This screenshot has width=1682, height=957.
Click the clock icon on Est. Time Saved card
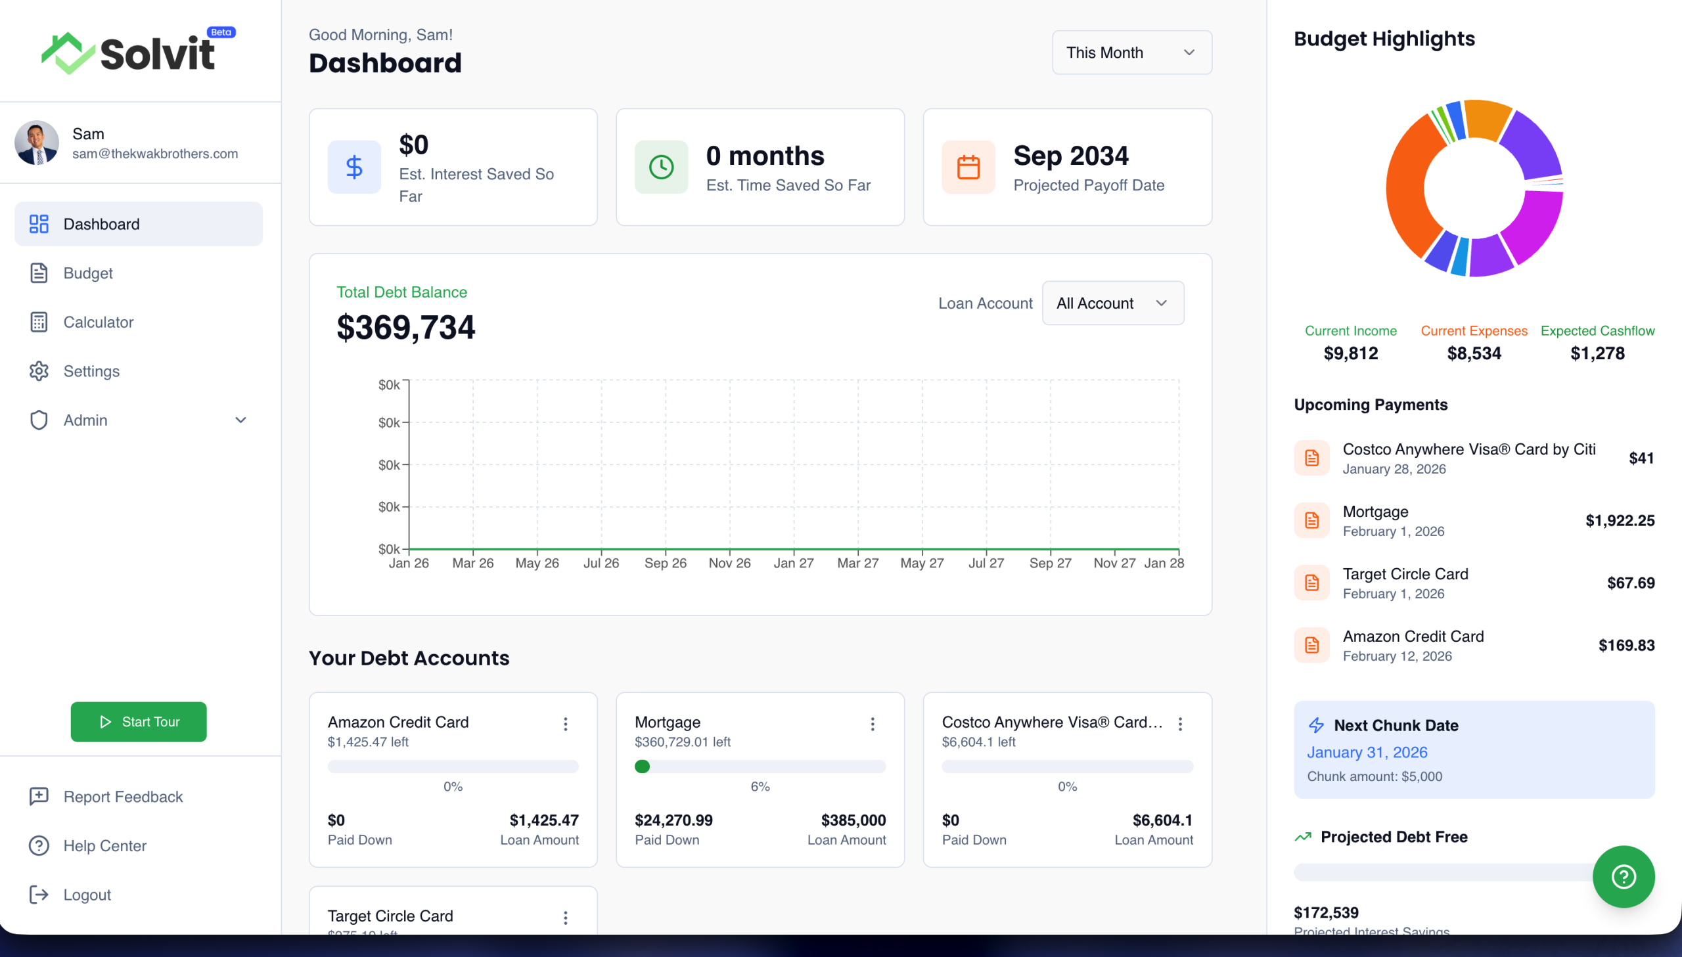(x=661, y=166)
